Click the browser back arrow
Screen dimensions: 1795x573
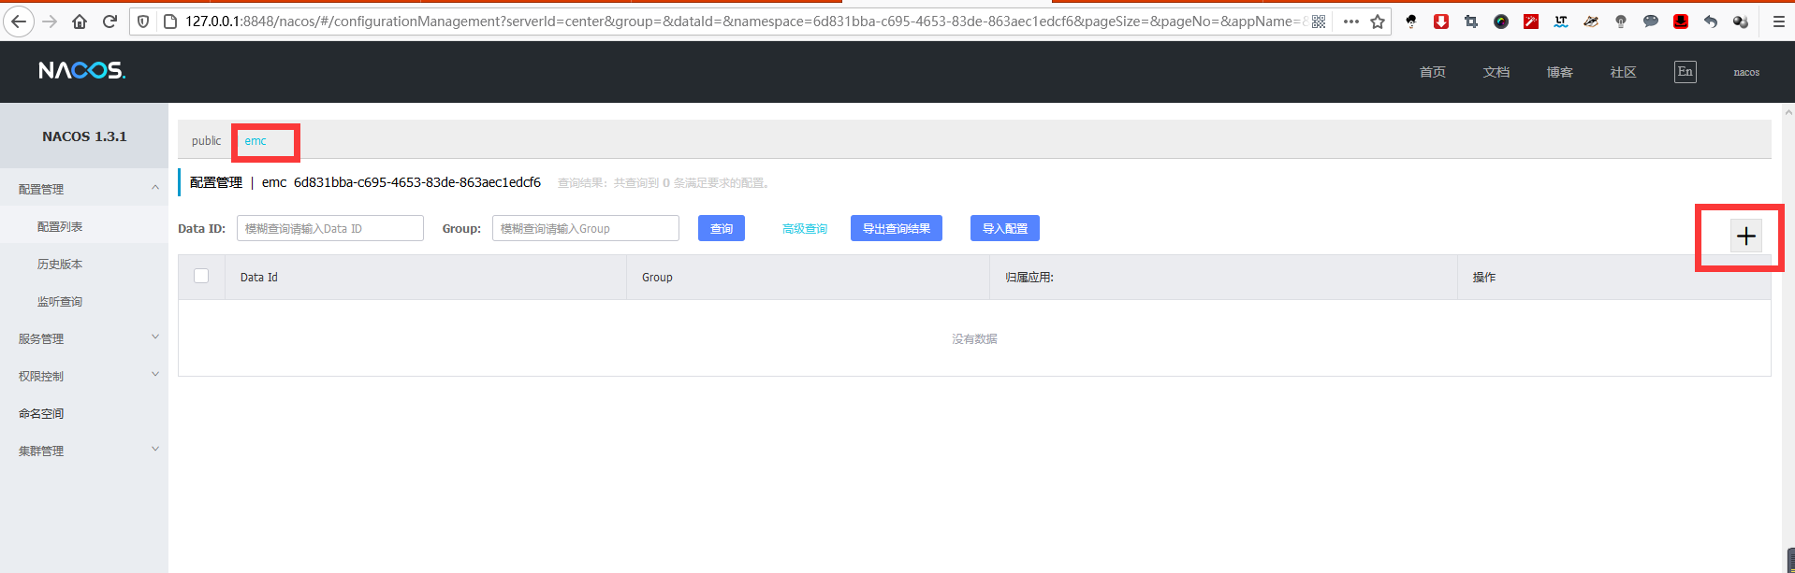(19, 21)
